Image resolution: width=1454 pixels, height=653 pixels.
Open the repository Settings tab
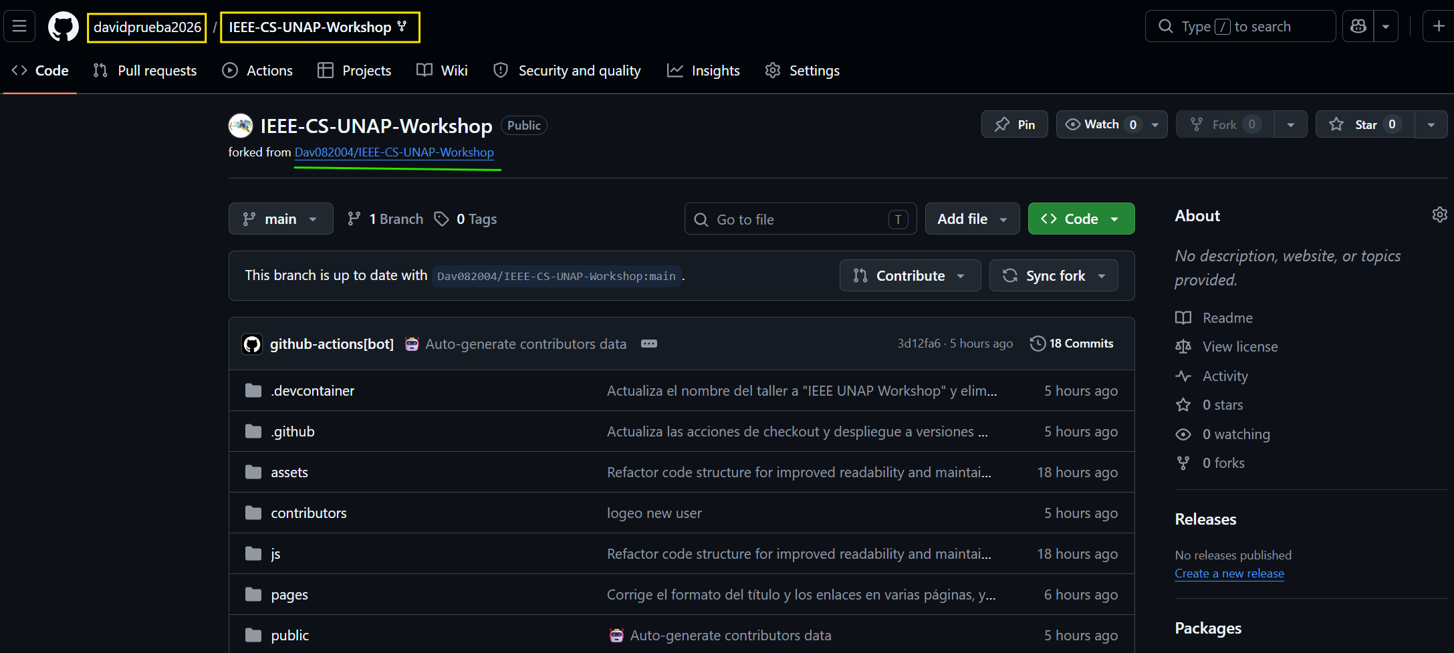pyautogui.click(x=802, y=70)
